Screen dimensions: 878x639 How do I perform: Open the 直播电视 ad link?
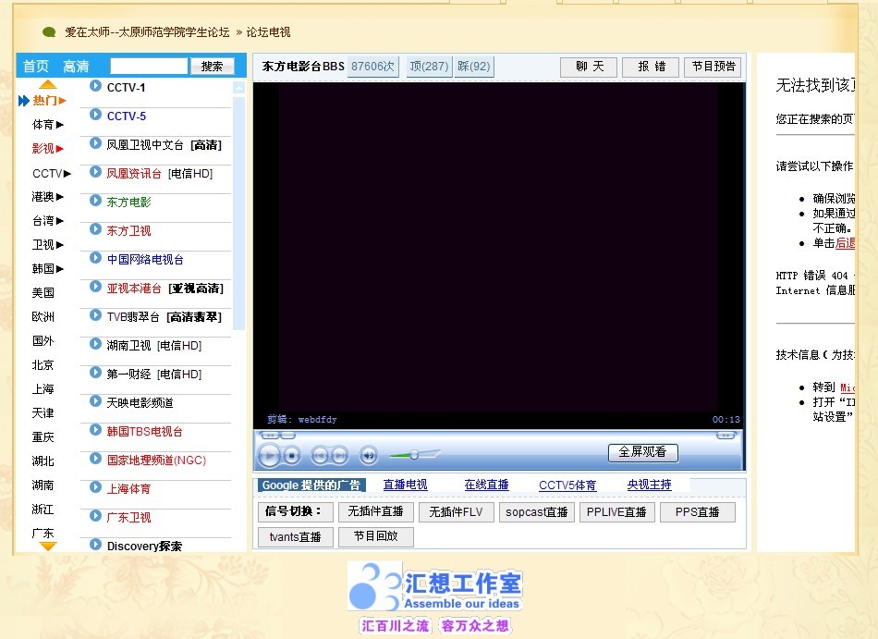click(x=406, y=485)
